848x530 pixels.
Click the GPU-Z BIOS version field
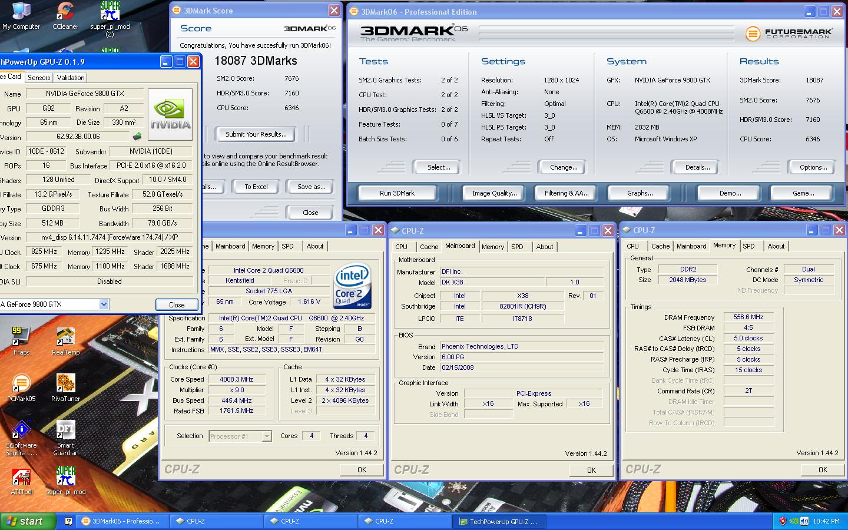coord(78,137)
